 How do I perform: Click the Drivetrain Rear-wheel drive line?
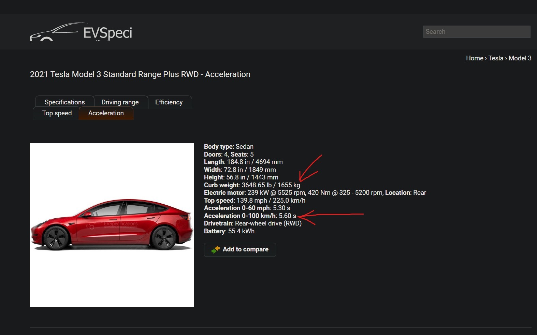253,223
